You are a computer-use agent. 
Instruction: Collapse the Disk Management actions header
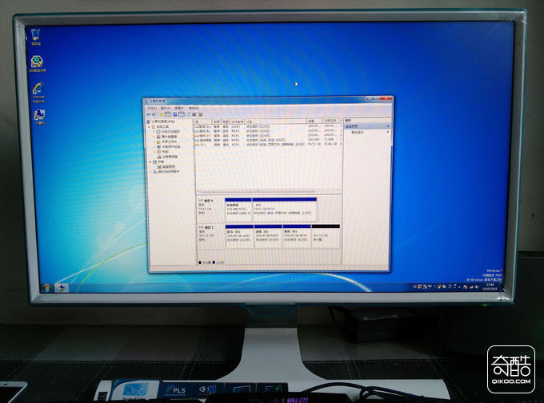click(x=387, y=126)
